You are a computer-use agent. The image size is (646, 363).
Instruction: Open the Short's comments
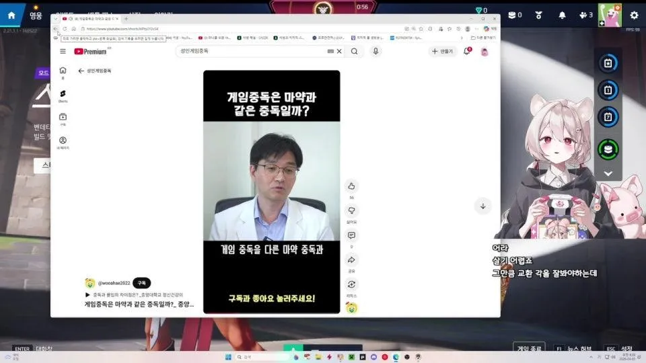click(351, 235)
